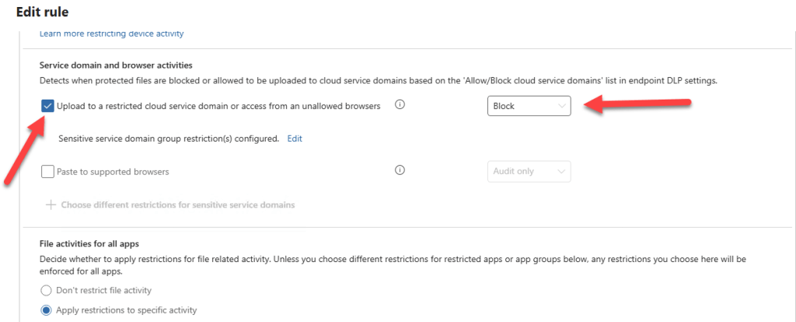This screenshot has height=322, width=796.
Task: Click the Don't restrict file activity label
Action: point(103,290)
